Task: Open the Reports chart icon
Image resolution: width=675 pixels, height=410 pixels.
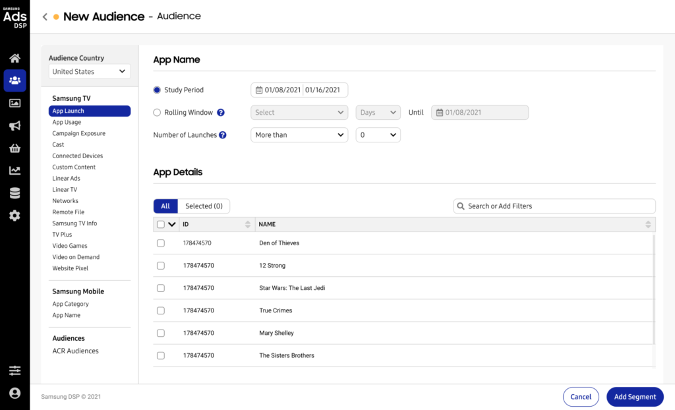Action: pyautogui.click(x=15, y=171)
